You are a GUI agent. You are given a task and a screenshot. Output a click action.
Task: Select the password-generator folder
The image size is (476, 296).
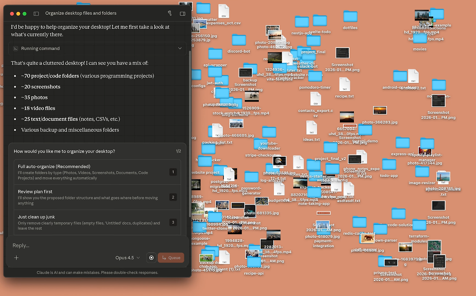[251, 177]
